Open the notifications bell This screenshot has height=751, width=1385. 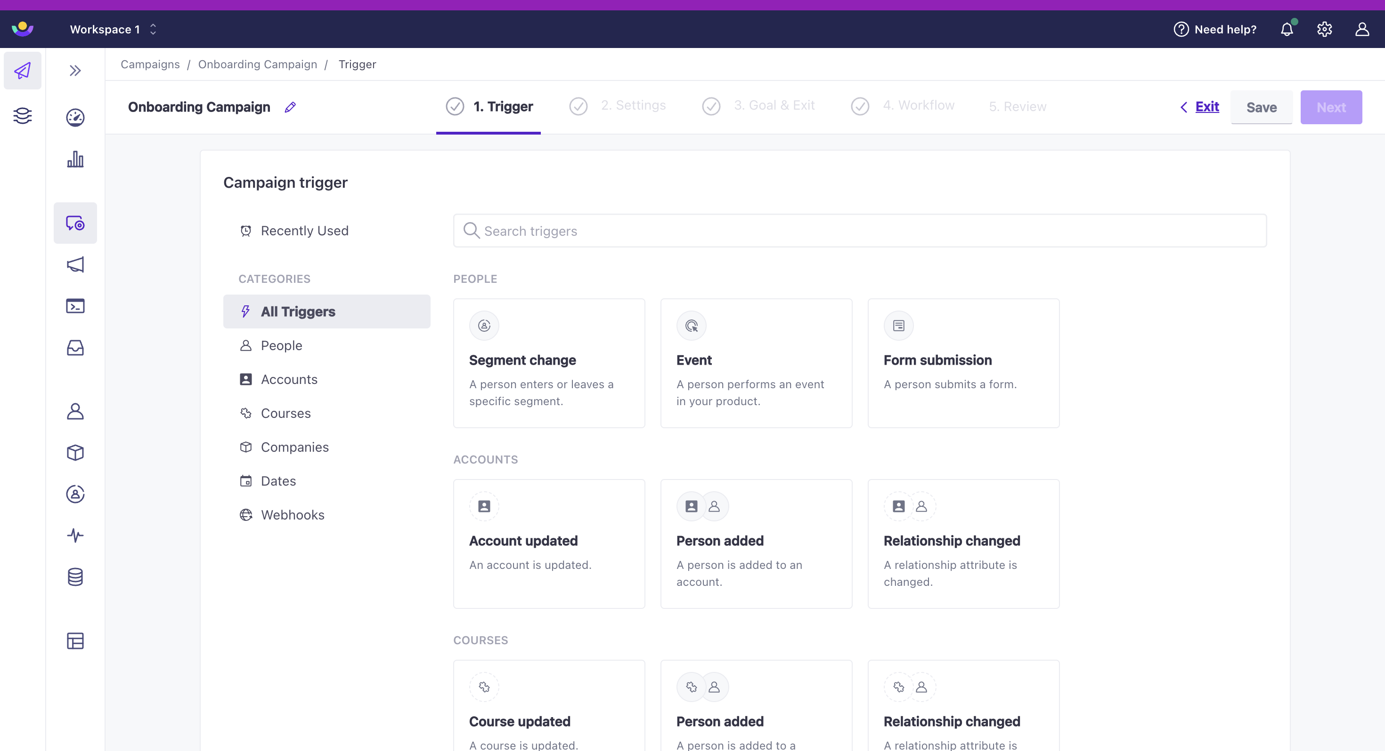coord(1287,29)
